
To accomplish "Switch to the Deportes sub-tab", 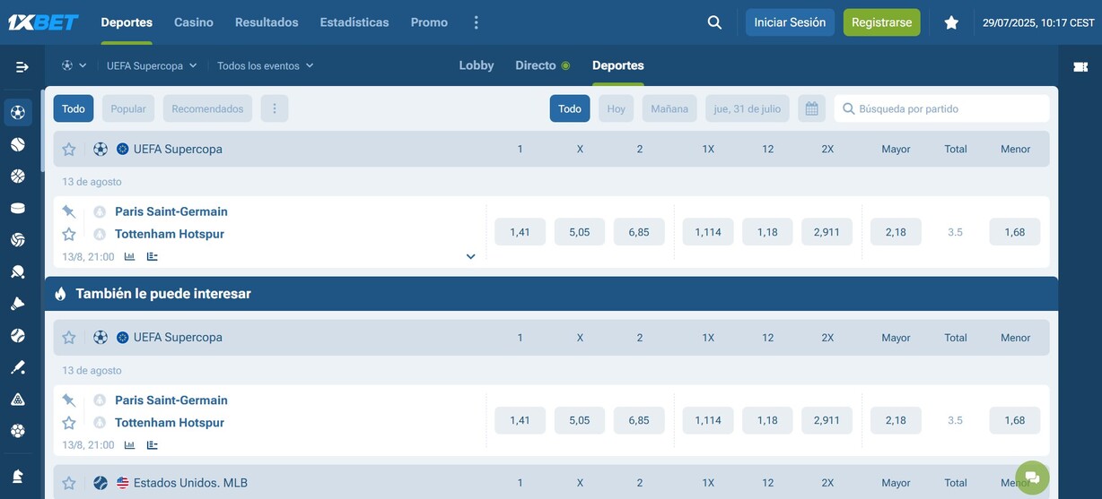I will pos(618,65).
